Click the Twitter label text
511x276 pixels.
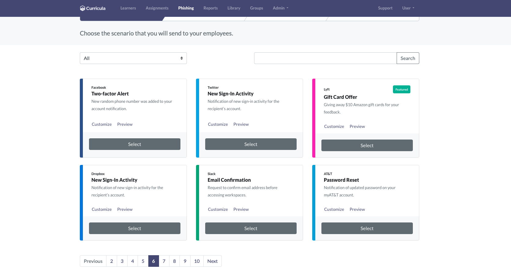pos(213,88)
